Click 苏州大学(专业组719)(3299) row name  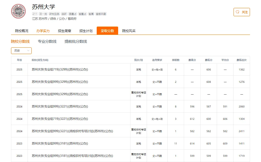tap(60, 69)
